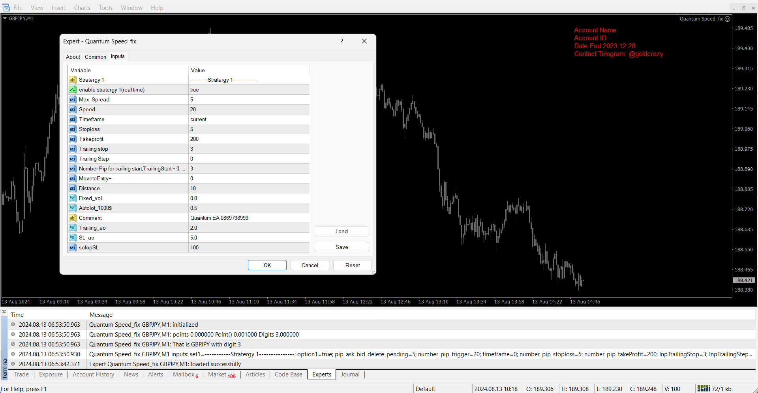Click the current price label 188.421
The width and height of the screenshot is (758, 393).
[743, 280]
